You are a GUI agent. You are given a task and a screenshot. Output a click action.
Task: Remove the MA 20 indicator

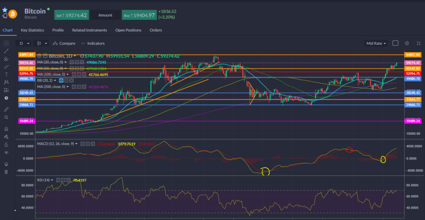tap(82, 62)
